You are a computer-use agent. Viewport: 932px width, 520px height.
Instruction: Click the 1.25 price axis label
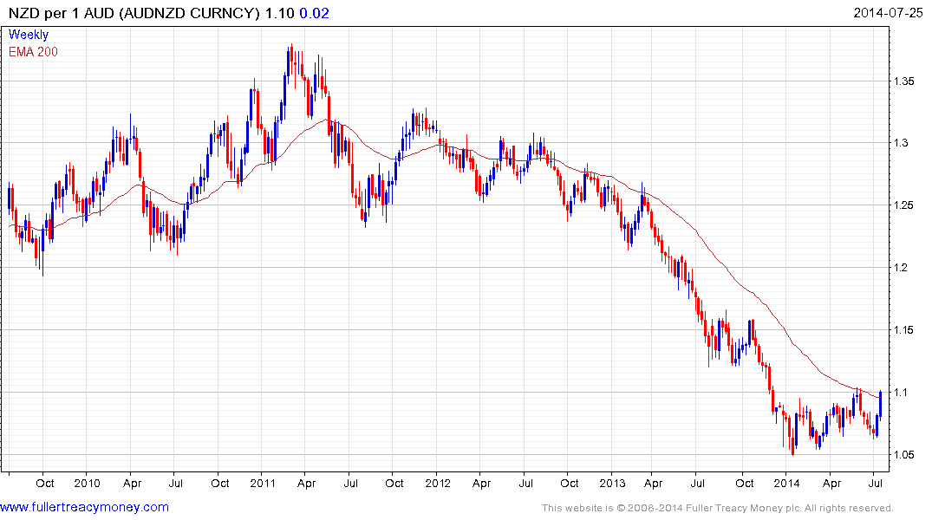(x=904, y=205)
